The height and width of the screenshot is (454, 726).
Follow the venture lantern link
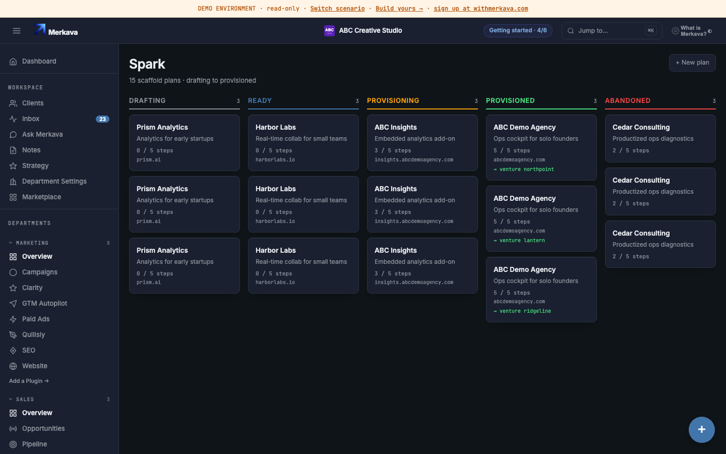519,241
